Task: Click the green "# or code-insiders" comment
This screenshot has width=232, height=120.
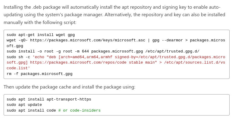Action: click(80, 110)
